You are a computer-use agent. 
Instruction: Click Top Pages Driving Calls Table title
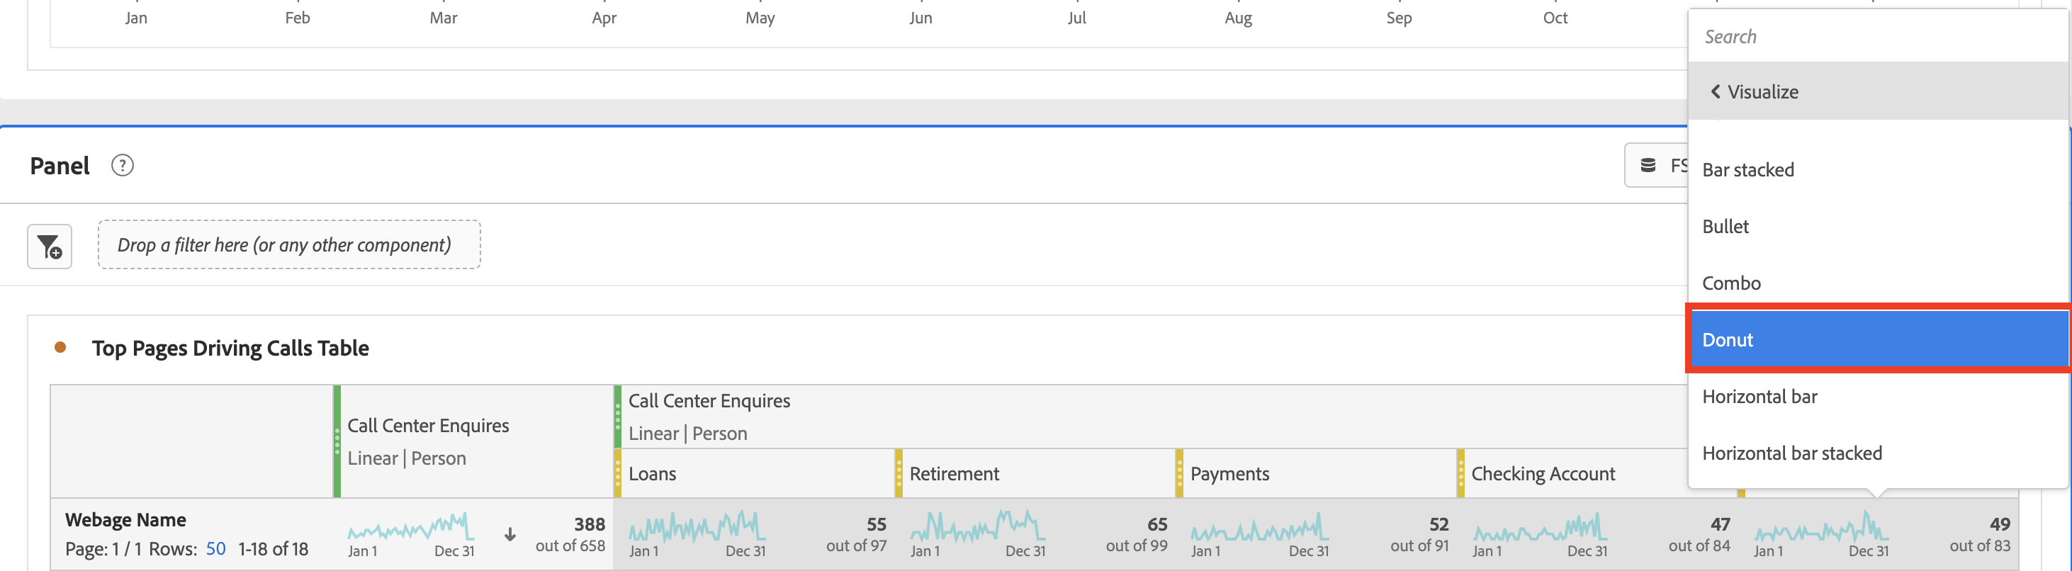pos(230,349)
